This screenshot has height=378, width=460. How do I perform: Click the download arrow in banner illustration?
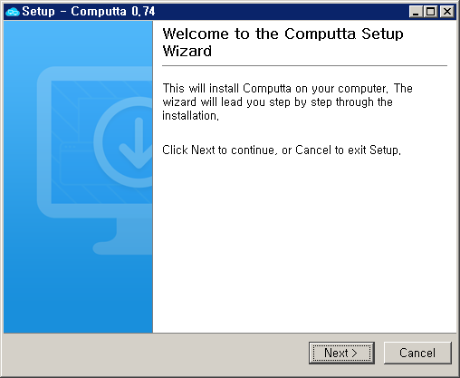pos(138,143)
